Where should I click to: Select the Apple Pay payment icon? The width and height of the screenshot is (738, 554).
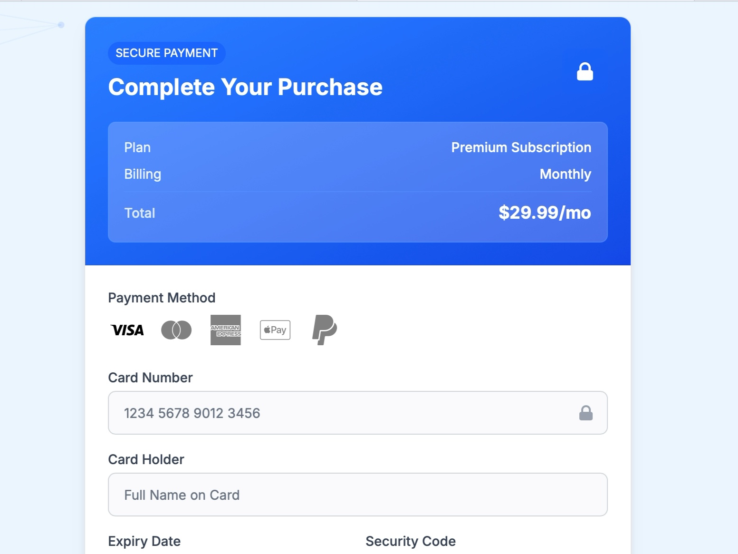(275, 330)
